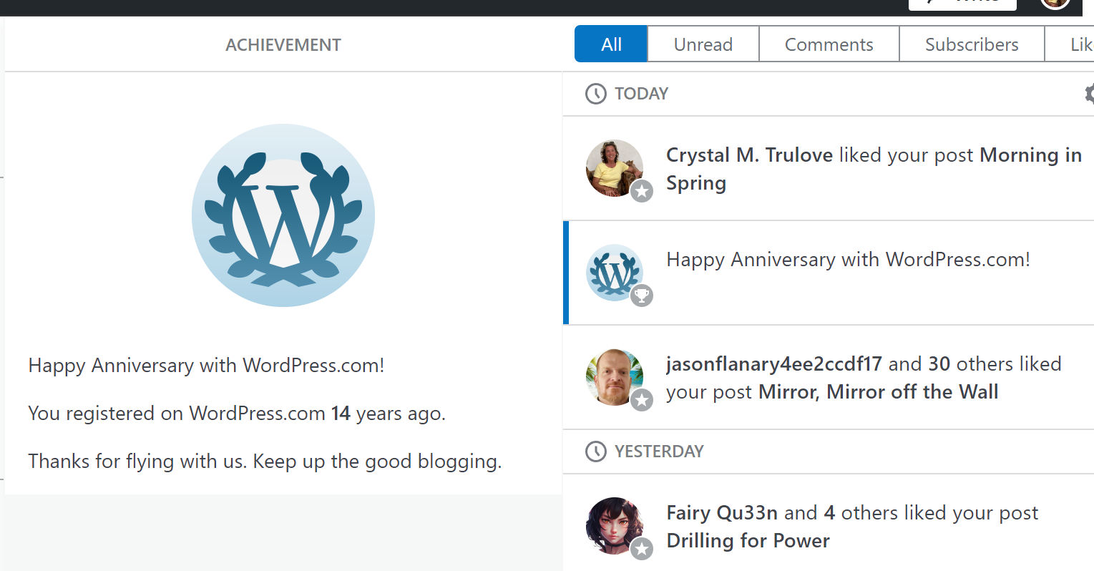Click the star badge on Fairy Qu33n's avatar
The height and width of the screenshot is (571, 1094).
click(x=642, y=548)
